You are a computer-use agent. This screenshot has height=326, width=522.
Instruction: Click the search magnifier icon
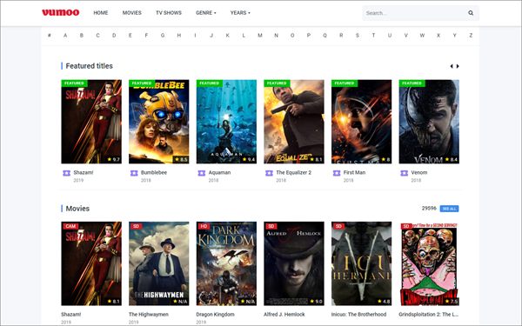pos(471,13)
